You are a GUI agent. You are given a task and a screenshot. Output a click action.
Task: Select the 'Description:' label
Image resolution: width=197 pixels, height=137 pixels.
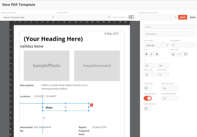pos(27,85)
